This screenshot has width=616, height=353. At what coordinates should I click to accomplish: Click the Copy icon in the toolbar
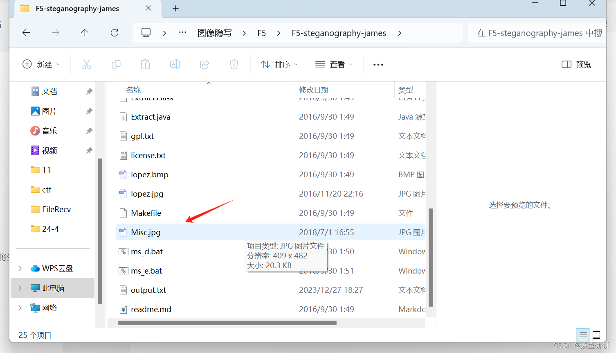pos(116,64)
